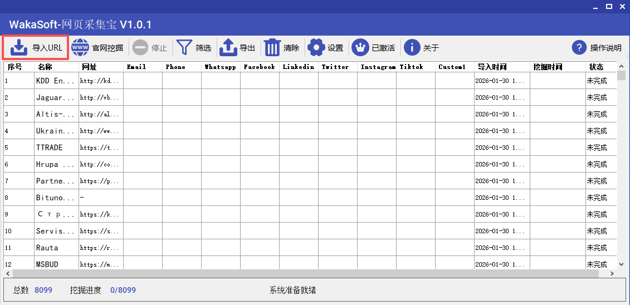Select the Rauta row name cell
The width and height of the screenshot is (630, 305).
47,248
